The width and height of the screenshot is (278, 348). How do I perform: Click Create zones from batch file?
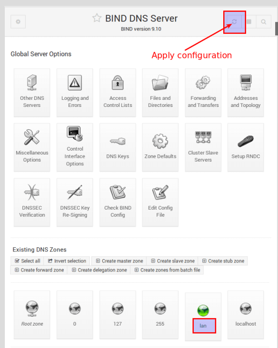point(167,270)
